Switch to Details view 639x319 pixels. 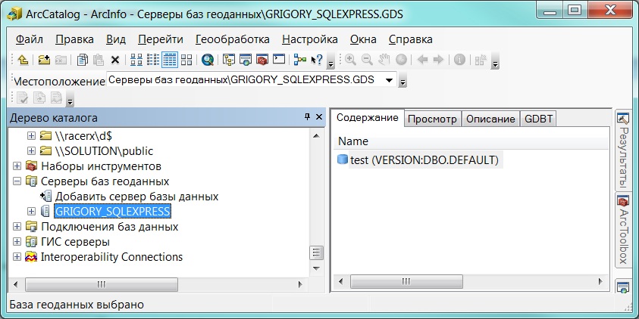coord(170,60)
